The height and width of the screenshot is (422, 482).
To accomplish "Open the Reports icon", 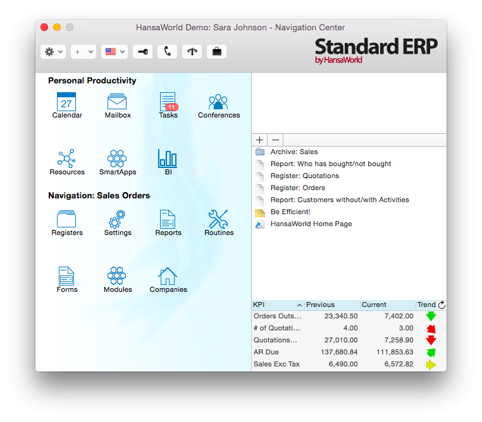I will (168, 223).
